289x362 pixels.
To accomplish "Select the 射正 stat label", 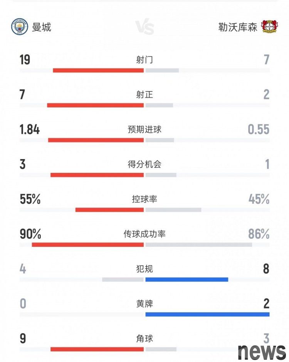I will pyautogui.click(x=144, y=94).
